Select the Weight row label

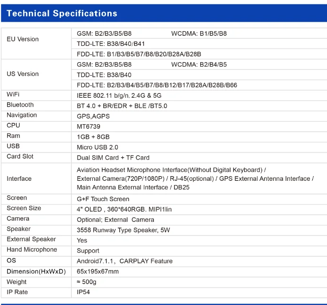click(17, 282)
